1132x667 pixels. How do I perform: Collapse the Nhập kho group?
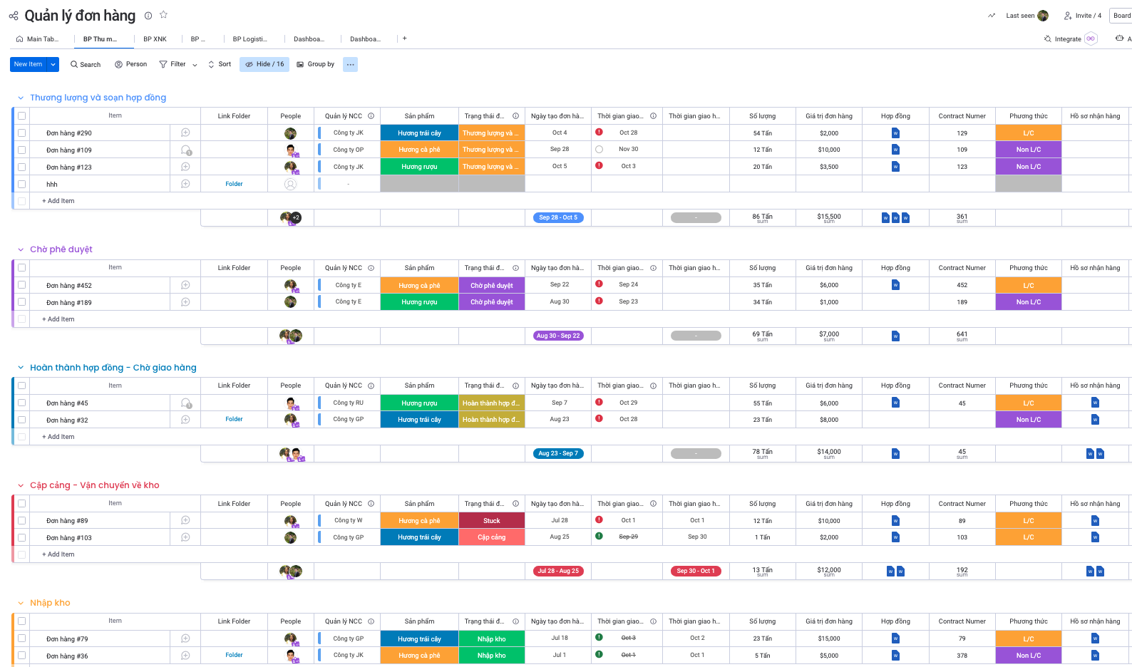click(21, 604)
